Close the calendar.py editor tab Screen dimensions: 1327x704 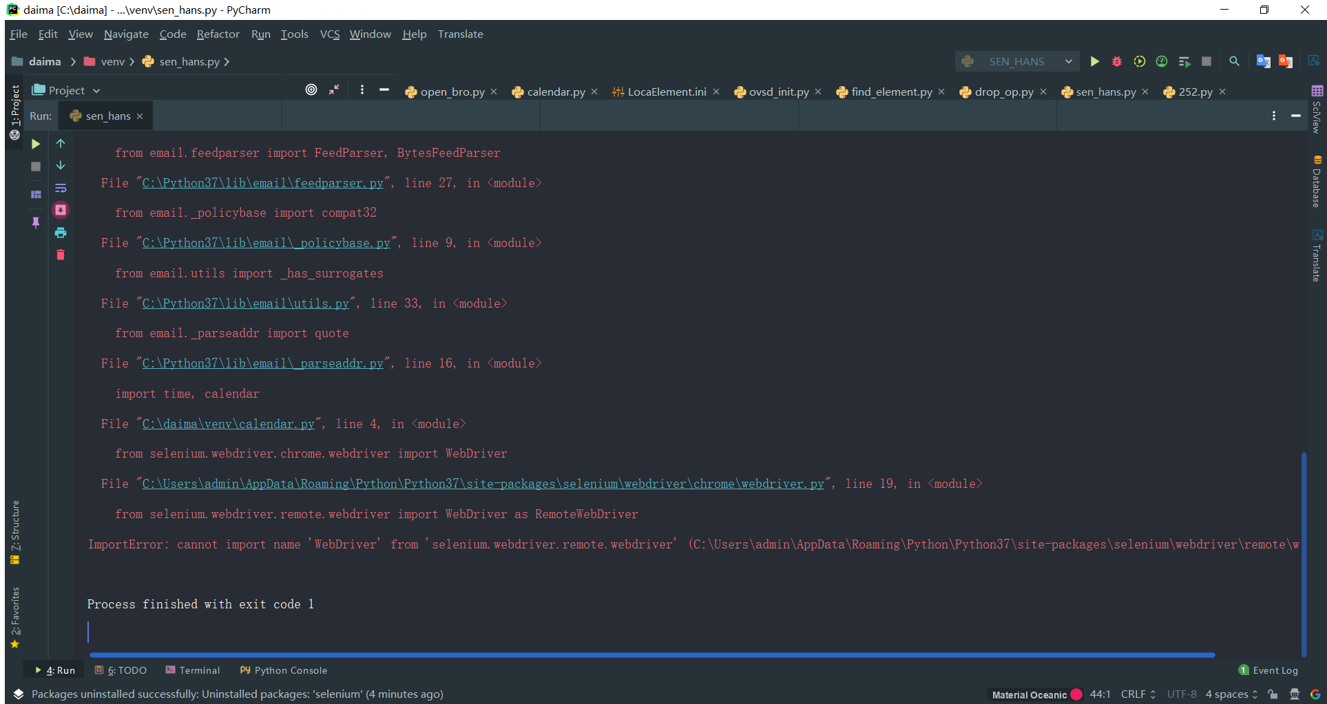tap(594, 92)
